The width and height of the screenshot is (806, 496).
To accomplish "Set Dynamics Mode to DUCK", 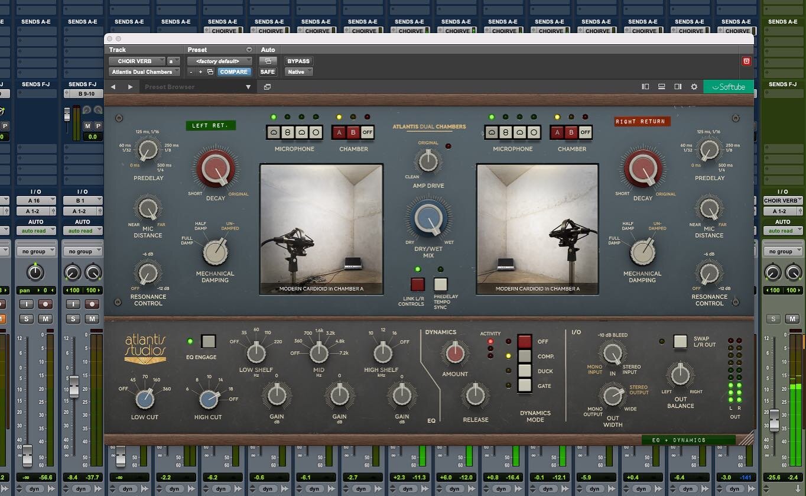I will pyautogui.click(x=525, y=371).
